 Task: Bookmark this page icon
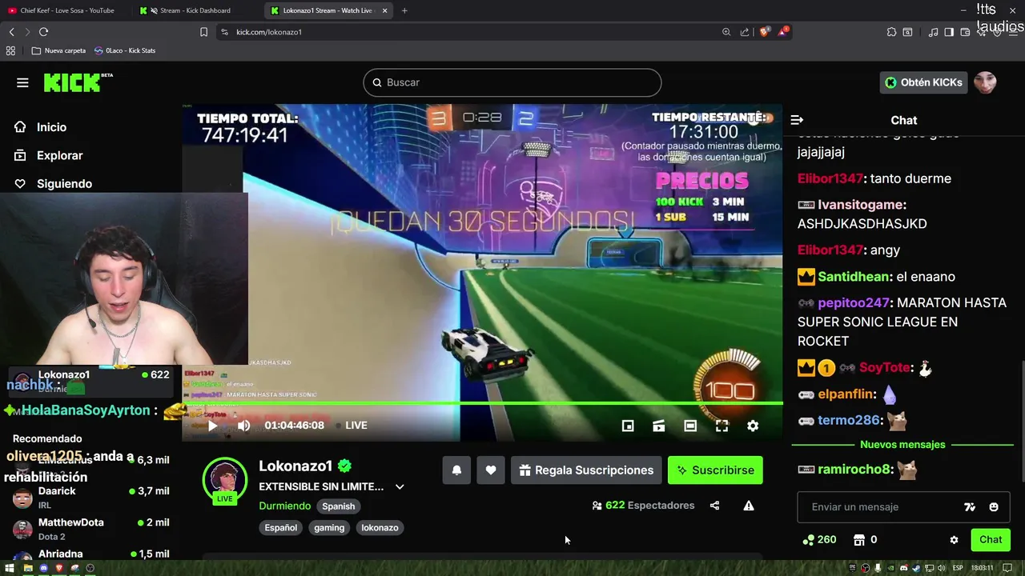203,32
